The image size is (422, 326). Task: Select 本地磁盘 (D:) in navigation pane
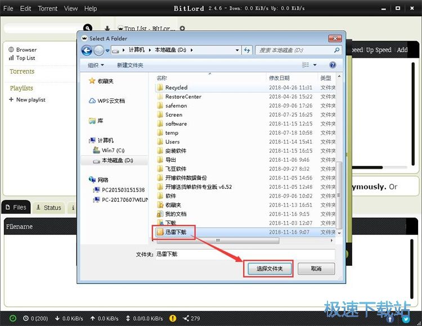(x=113, y=160)
